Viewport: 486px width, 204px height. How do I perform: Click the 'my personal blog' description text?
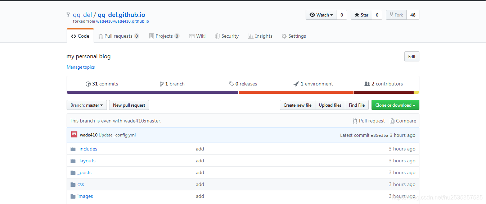[89, 56]
